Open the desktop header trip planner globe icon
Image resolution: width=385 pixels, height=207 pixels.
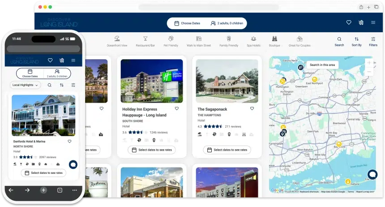[x=361, y=22]
